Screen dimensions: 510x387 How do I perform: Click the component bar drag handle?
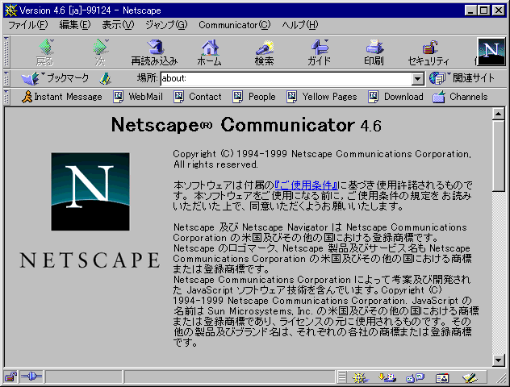point(342,377)
